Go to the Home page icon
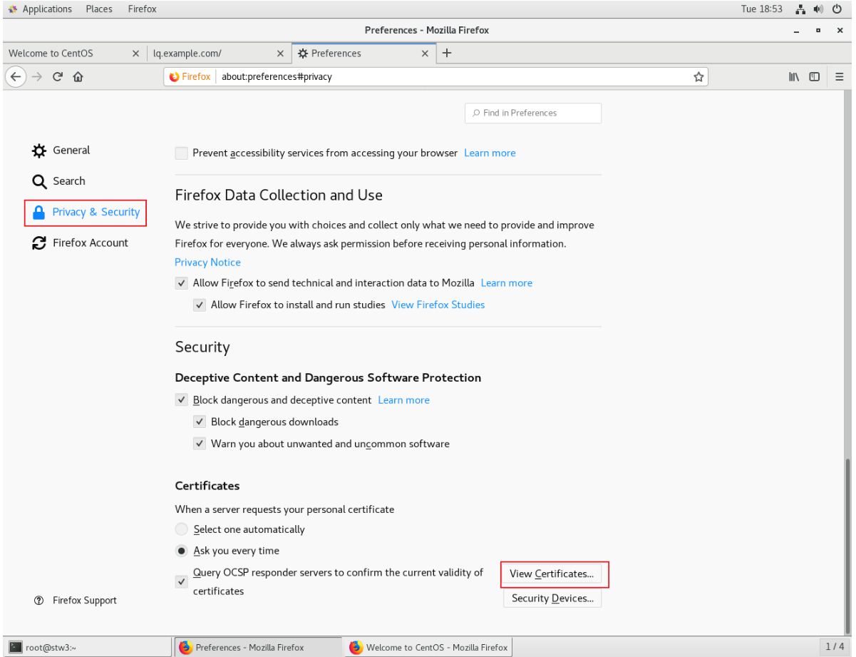 (x=77, y=77)
